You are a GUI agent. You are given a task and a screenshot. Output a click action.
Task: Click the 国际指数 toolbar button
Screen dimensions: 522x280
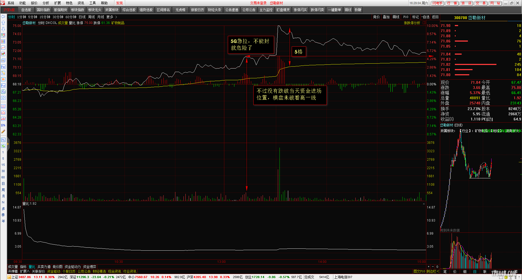click(43, 10)
